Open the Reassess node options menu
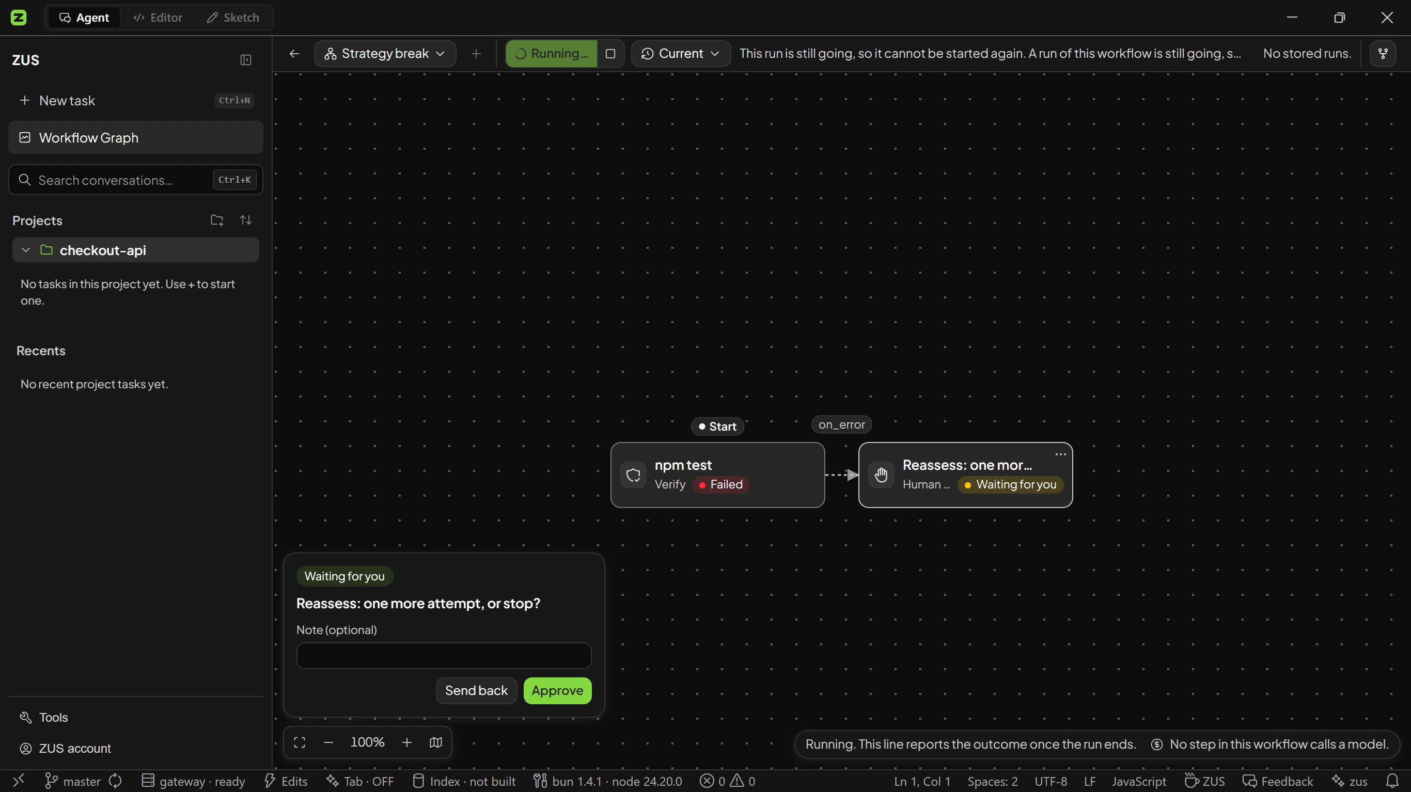Screen dimensions: 1411x792 [x=1060, y=454]
